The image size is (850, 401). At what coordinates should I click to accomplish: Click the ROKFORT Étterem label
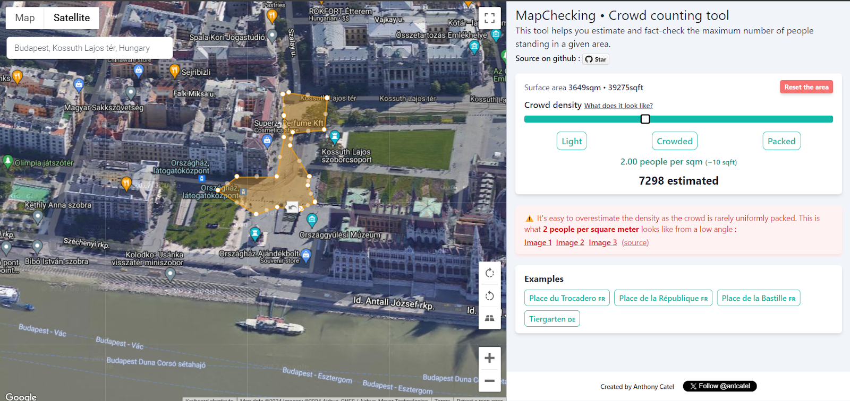click(341, 11)
